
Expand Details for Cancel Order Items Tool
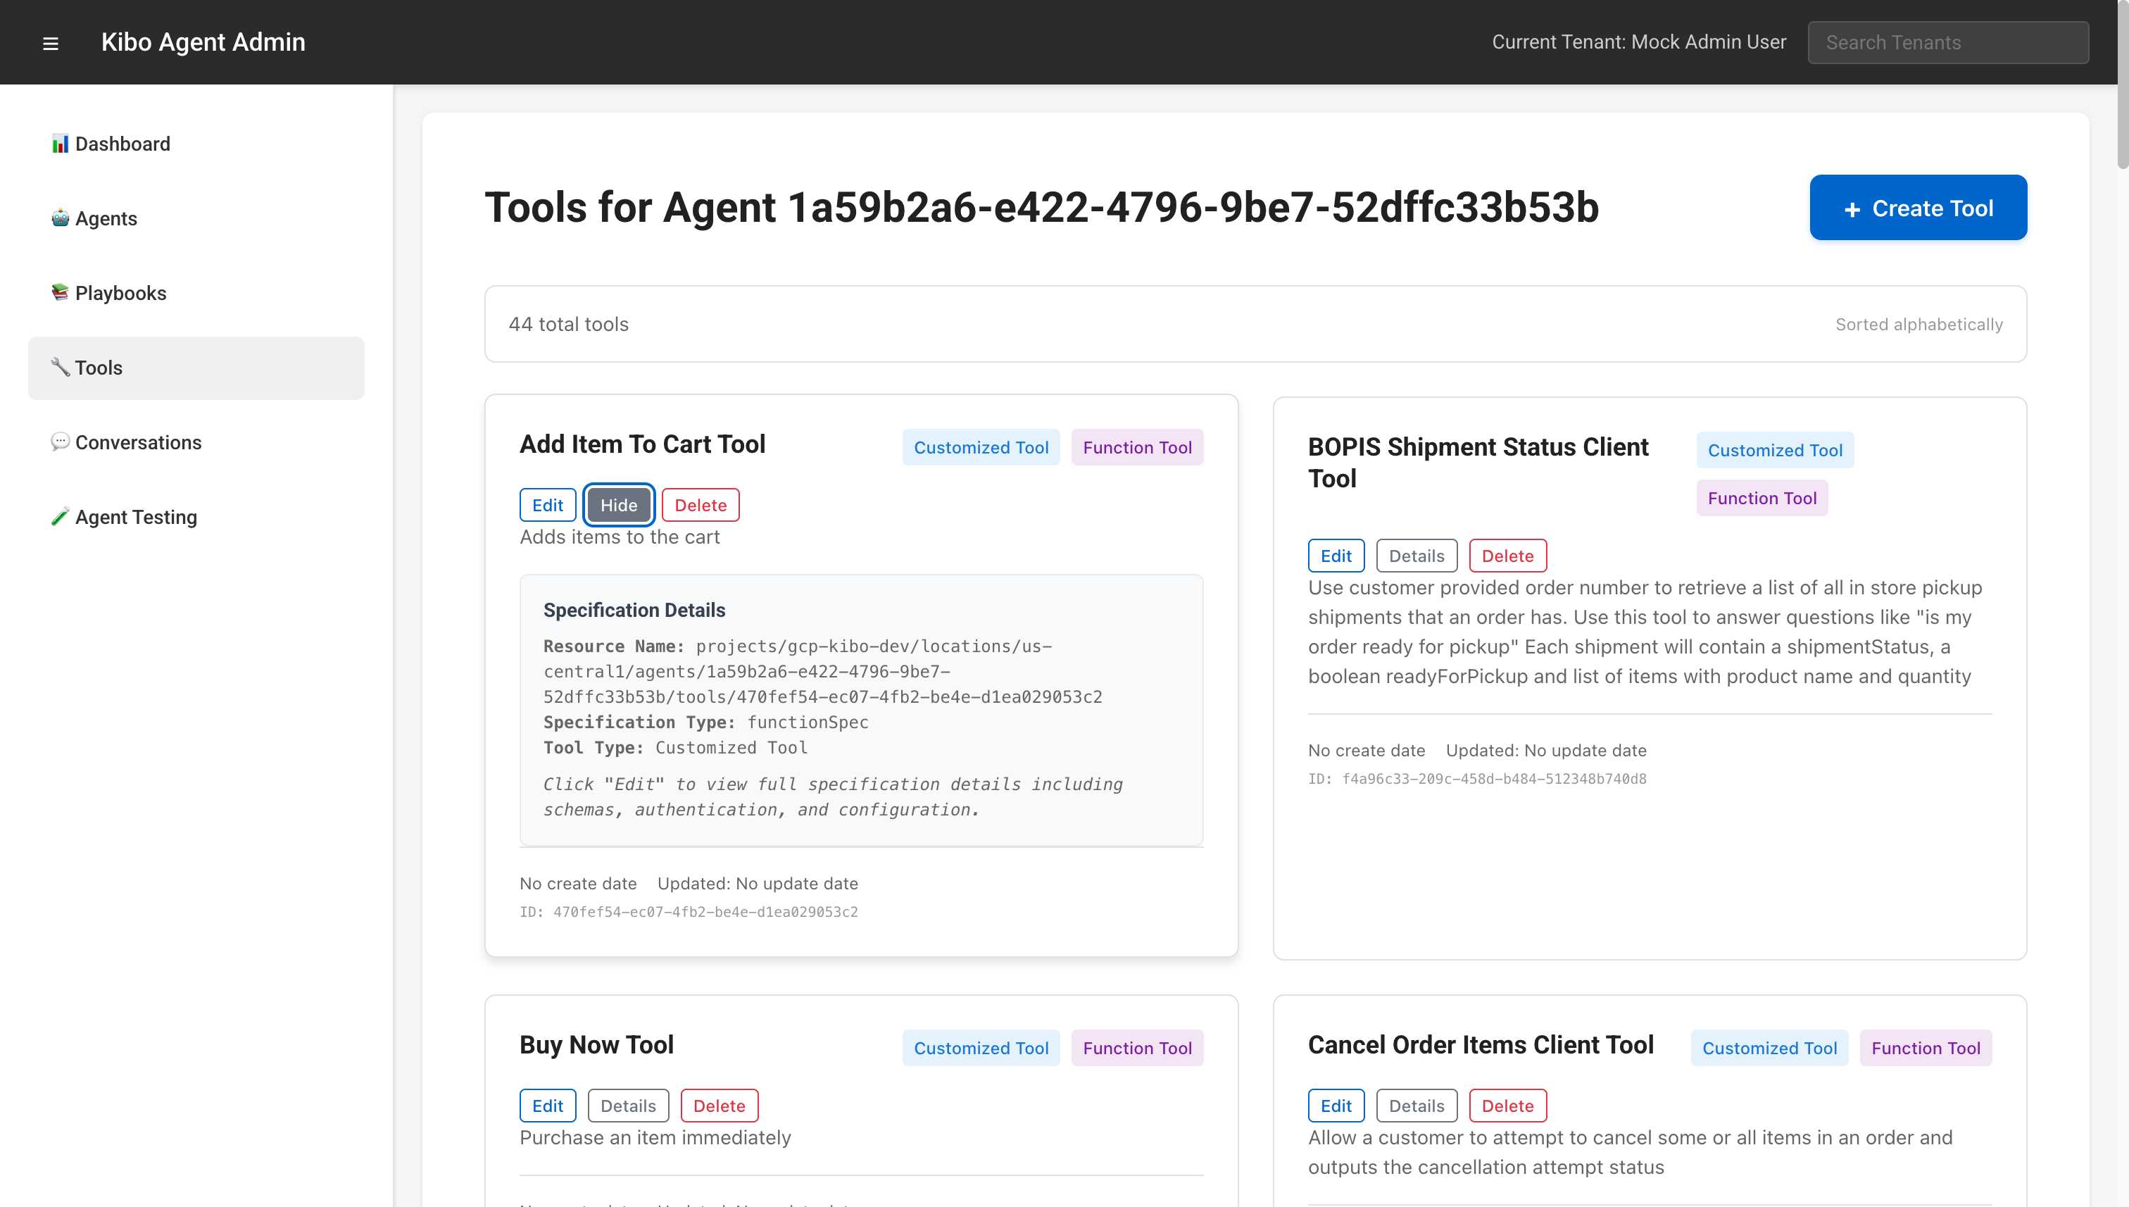click(x=1417, y=1105)
